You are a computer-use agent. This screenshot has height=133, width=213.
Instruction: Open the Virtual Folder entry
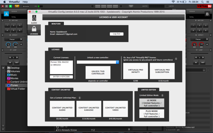click(16, 89)
